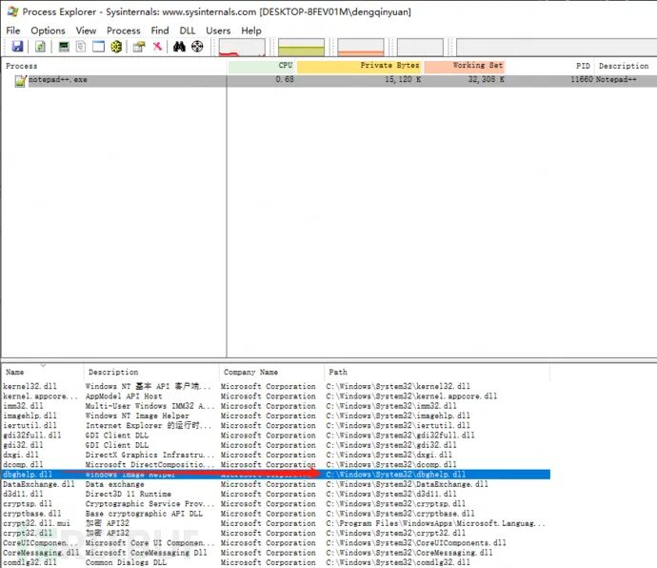Viewport: 657px width, 568px height.
Task: Sort upper pane by Description header
Action: [626, 66]
